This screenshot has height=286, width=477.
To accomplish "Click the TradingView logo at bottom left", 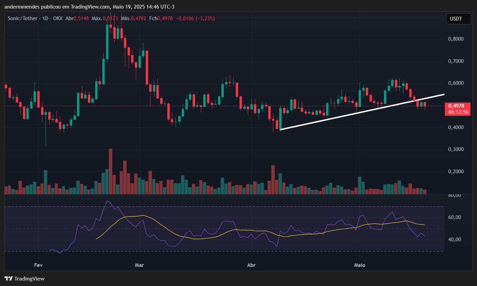I will 24,278.
